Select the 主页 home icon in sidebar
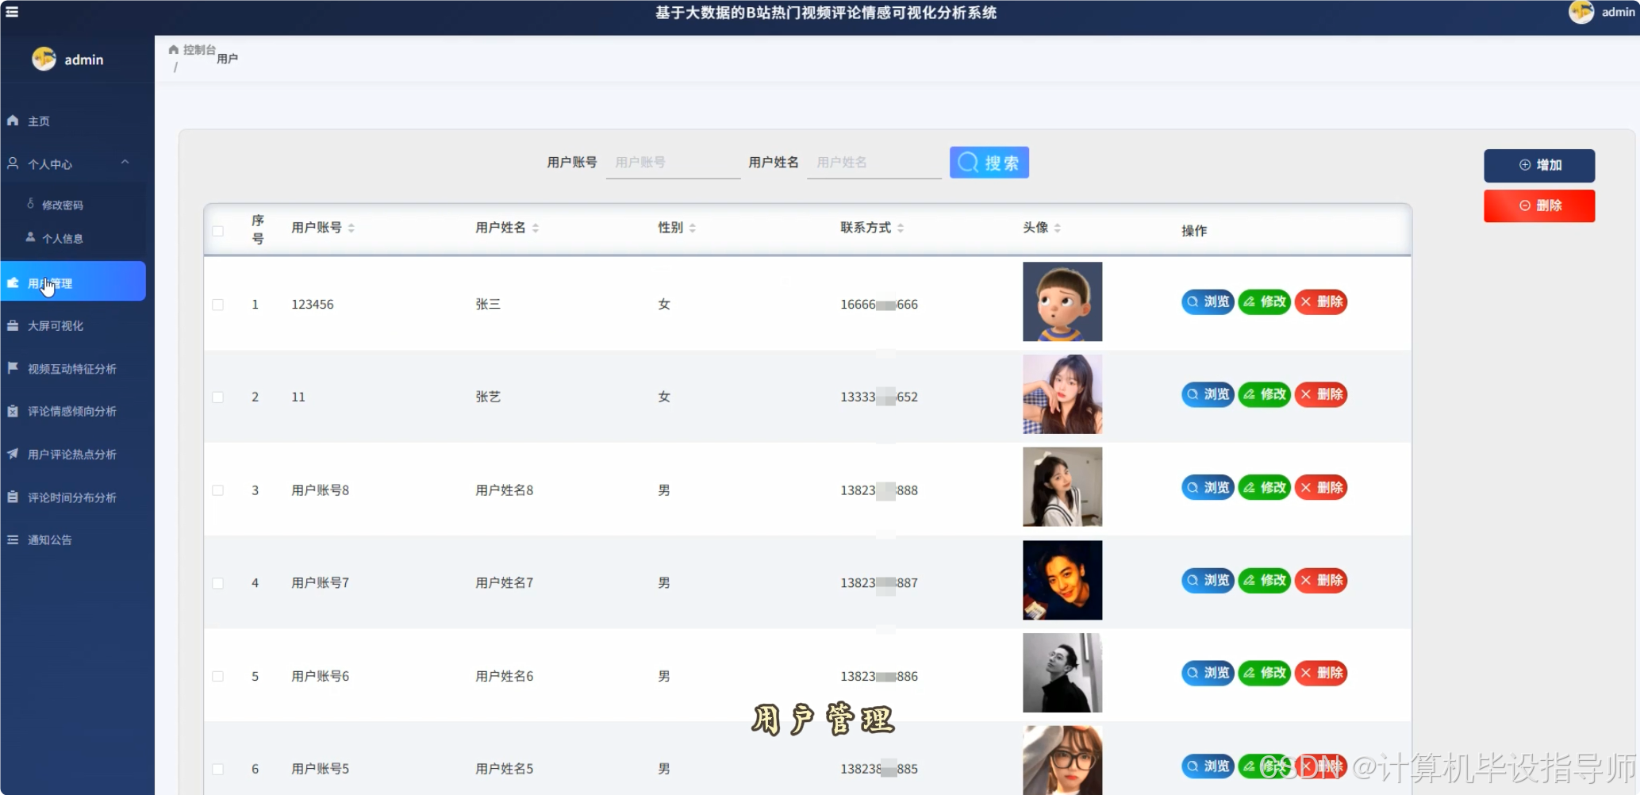This screenshot has height=795, width=1640. (x=12, y=121)
